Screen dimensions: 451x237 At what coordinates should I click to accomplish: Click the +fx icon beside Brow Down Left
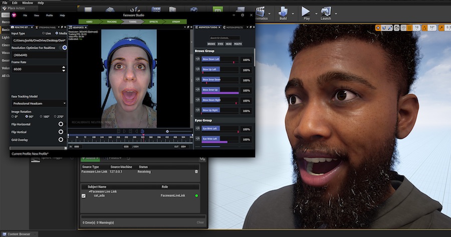click(197, 59)
